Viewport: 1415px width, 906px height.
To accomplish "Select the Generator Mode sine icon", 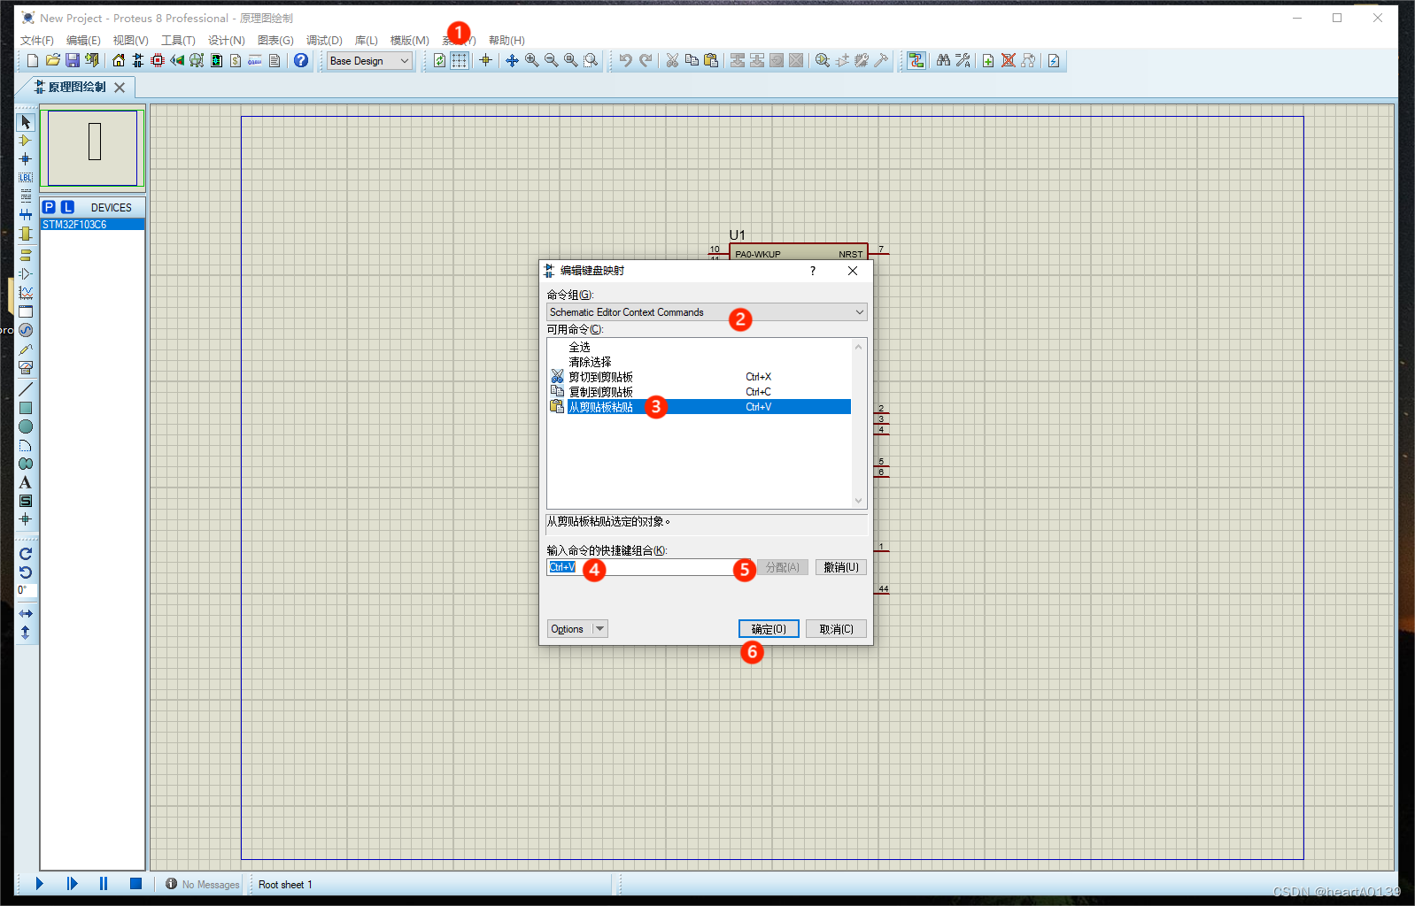I will [26, 330].
